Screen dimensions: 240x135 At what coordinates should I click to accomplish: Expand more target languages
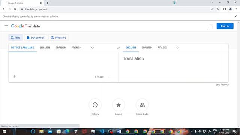point(177,48)
